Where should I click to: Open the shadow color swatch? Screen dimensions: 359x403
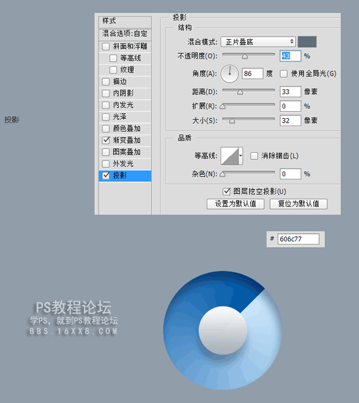pyautogui.click(x=307, y=42)
